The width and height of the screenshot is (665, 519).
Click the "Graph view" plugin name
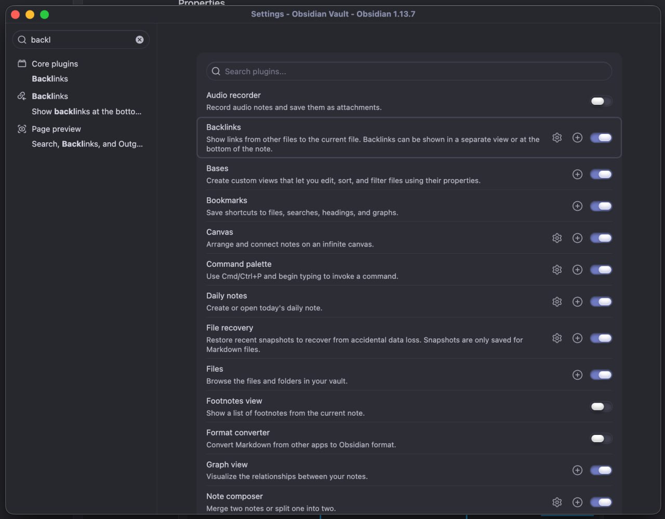click(x=227, y=465)
